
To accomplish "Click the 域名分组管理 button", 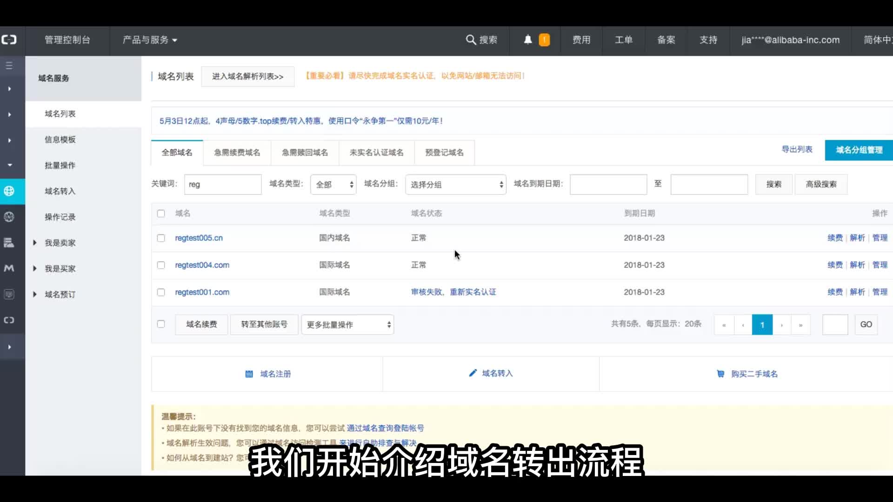I will coord(859,150).
